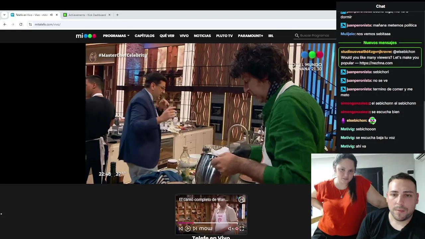Click the emote in elsebichon's message
Viewport: 425px width, 239px height.
[372, 120]
